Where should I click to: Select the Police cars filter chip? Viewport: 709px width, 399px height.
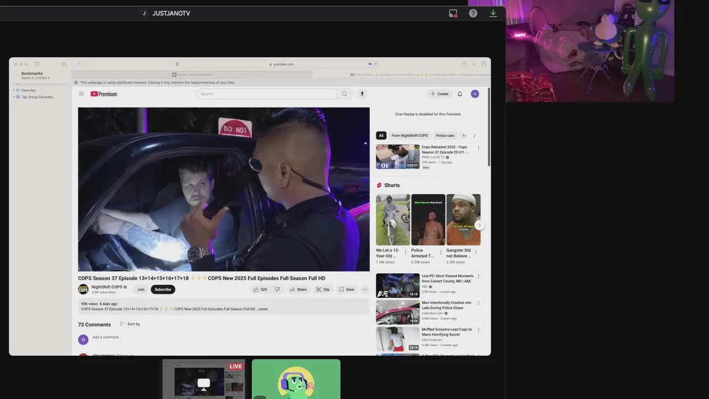[445, 136]
